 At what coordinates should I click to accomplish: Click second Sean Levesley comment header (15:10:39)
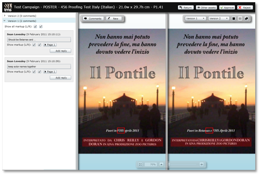tap(34, 61)
